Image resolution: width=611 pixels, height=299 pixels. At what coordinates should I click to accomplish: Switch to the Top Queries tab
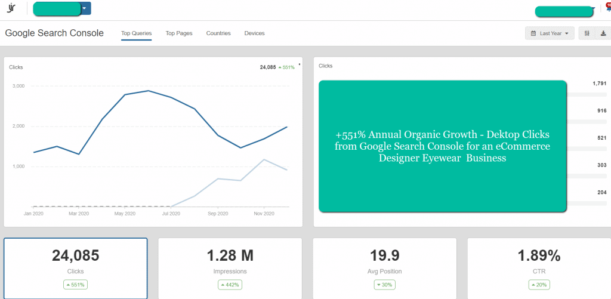click(137, 33)
